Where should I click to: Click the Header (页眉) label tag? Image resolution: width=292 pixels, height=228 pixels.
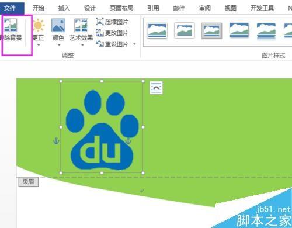[x=29, y=182]
